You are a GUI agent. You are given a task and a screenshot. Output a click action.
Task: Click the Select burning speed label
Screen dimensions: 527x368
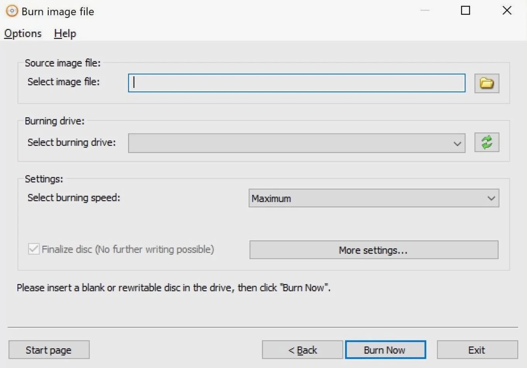tap(74, 198)
